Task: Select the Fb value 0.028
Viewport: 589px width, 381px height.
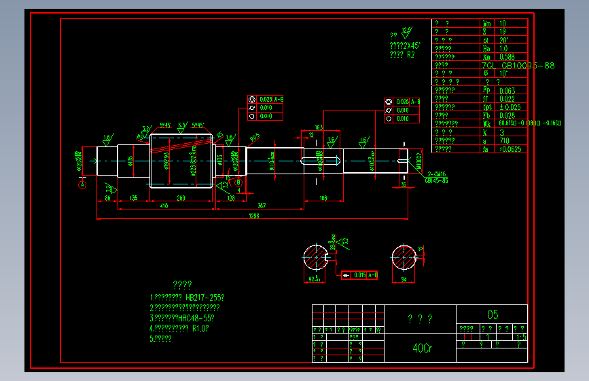Action: click(x=507, y=115)
